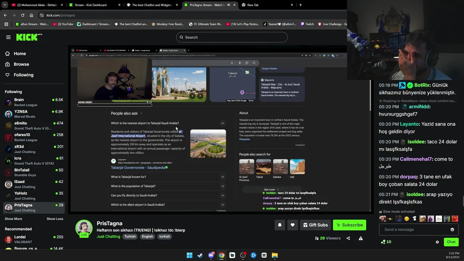Open Steam from the taskbar
This screenshot has height=261, width=464.
200,255
